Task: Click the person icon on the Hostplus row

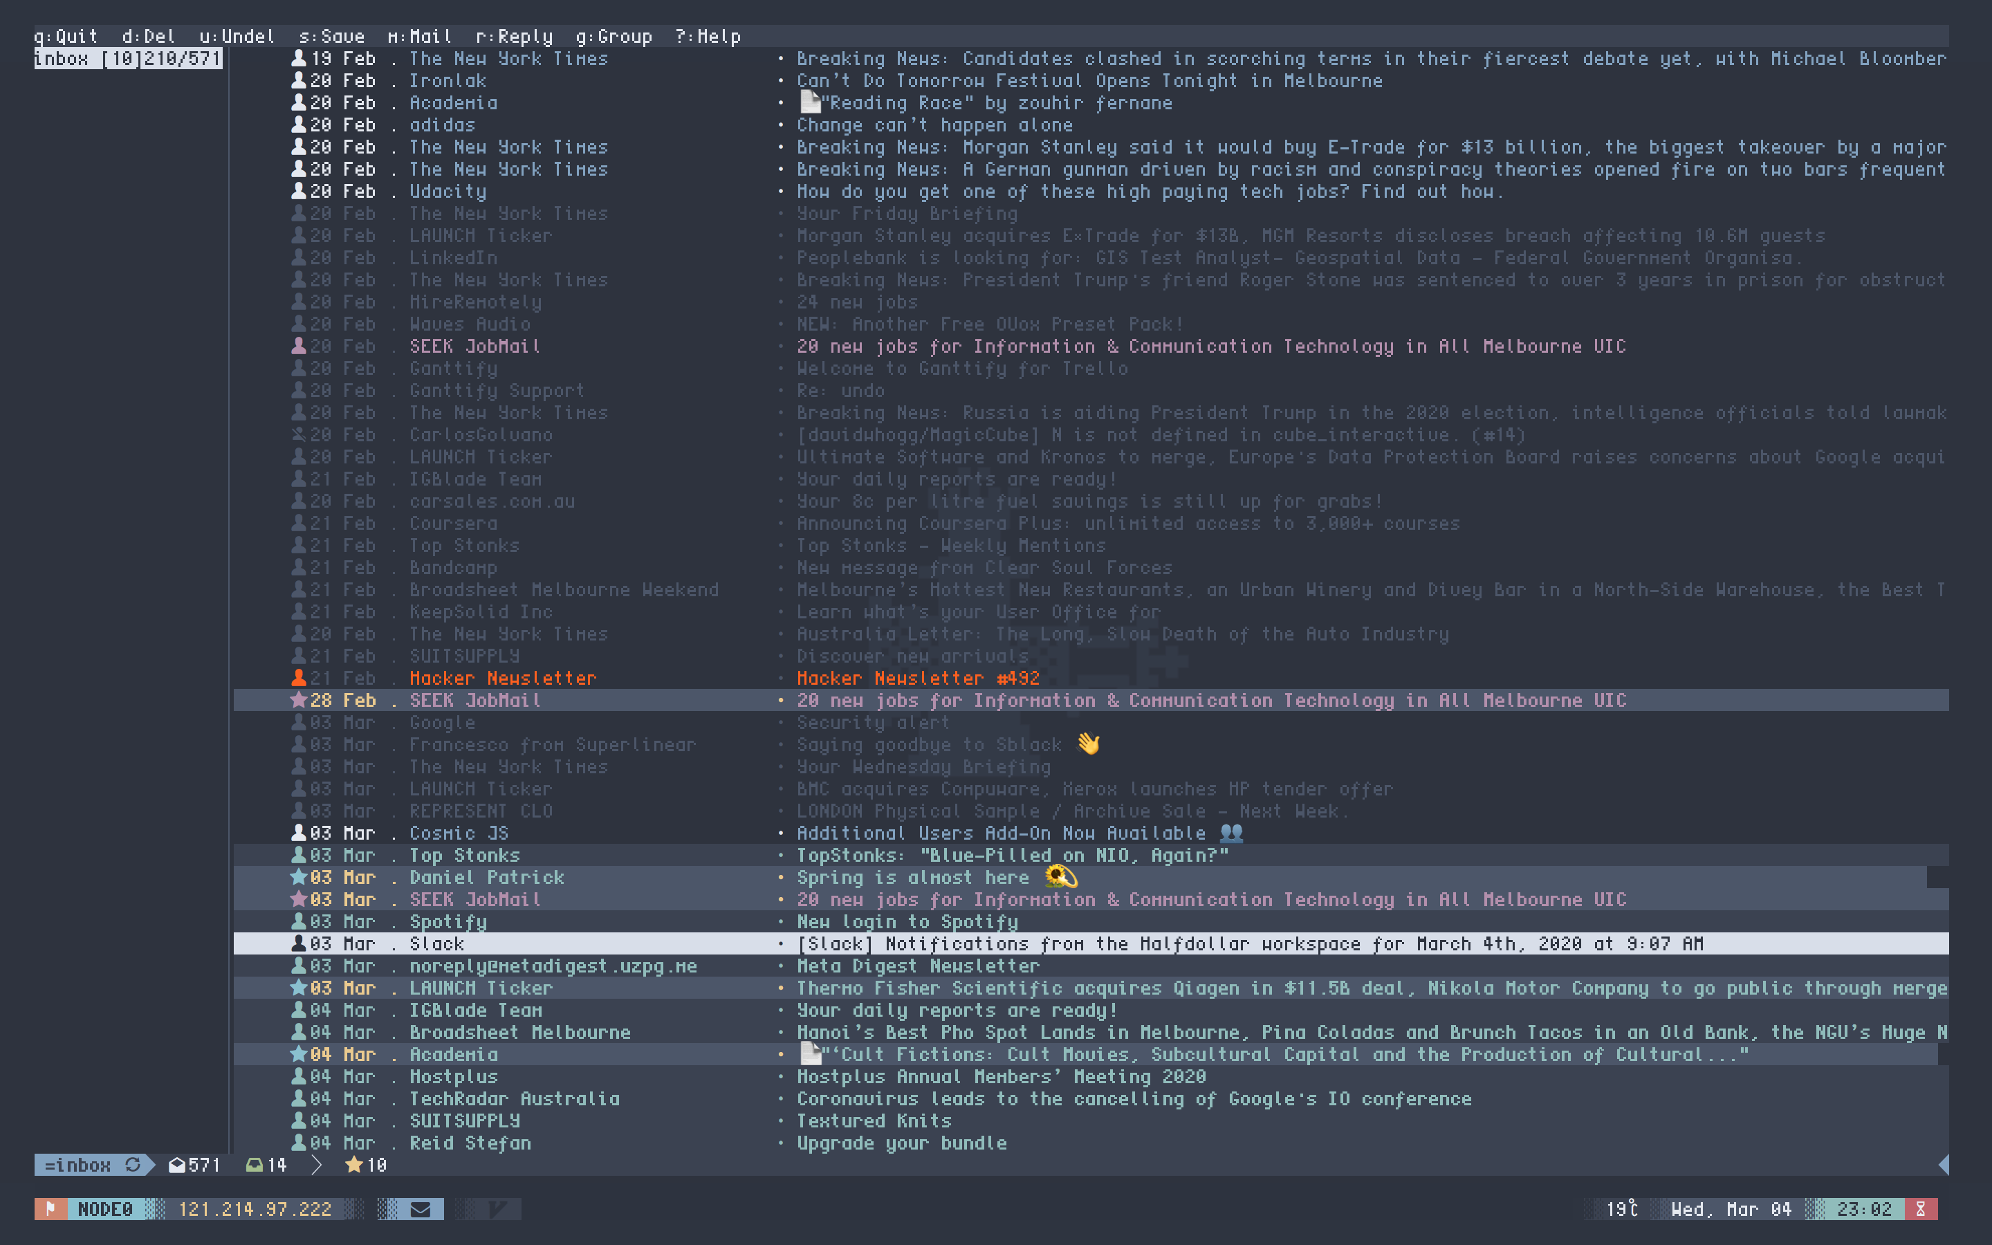Action: pos(299,1076)
